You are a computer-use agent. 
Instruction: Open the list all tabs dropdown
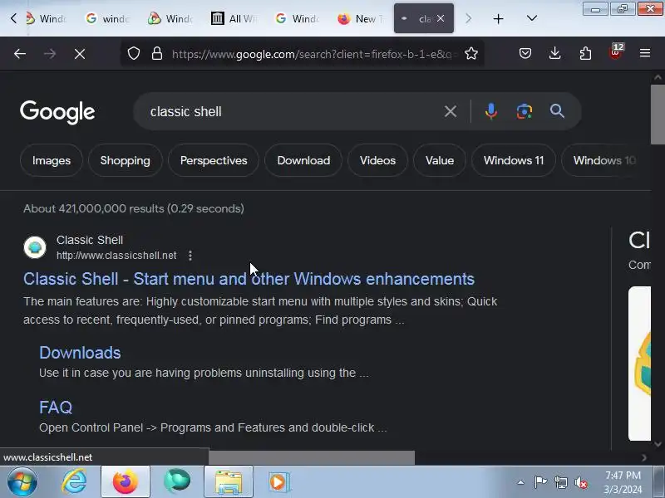point(532,18)
